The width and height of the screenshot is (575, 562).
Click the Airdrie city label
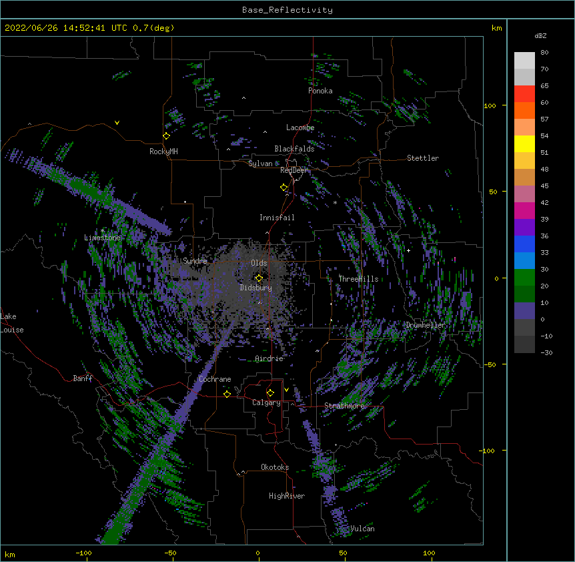click(269, 358)
